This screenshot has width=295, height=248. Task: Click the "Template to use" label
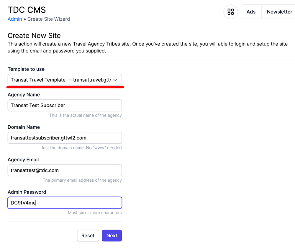point(26,69)
